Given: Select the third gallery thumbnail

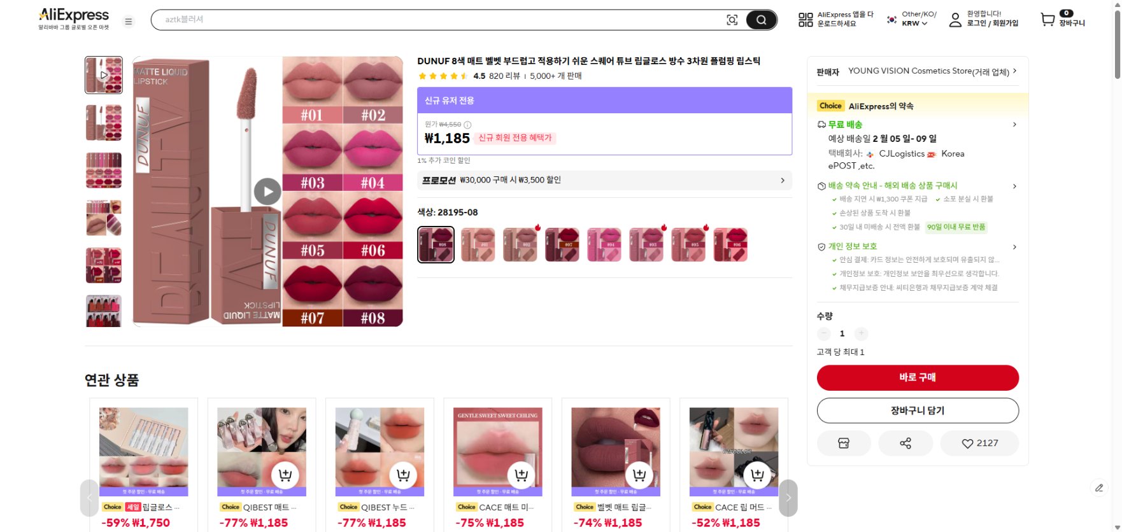Looking at the screenshot, I should (104, 170).
